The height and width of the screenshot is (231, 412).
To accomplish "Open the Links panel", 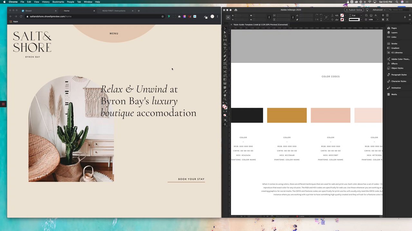I will pyautogui.click(x=394, y=37).
